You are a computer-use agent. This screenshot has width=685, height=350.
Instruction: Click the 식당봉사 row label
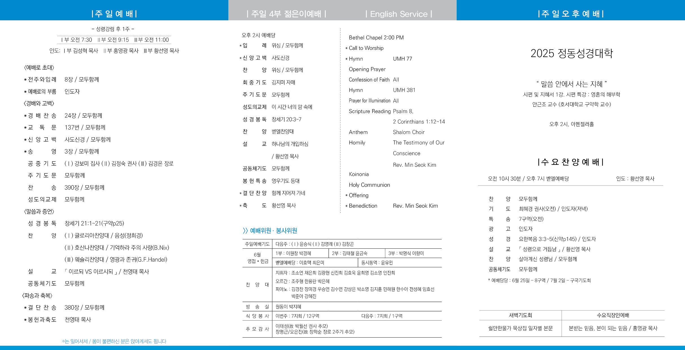click(257, 316)
